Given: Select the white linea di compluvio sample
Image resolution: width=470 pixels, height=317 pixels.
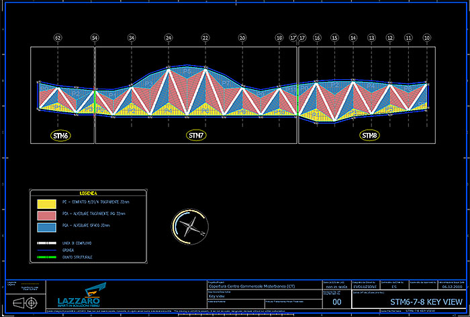Looking at the screenshot, I should pyautogui.click(x=46, y=242).
